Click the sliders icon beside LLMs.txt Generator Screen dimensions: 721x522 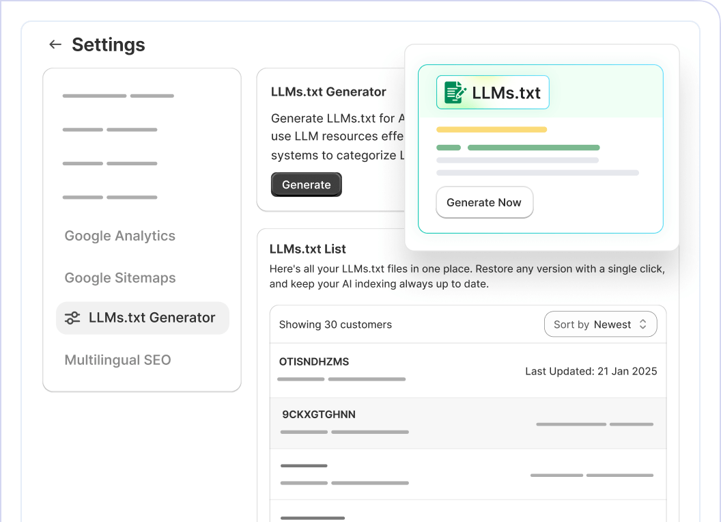coord(72,318)
